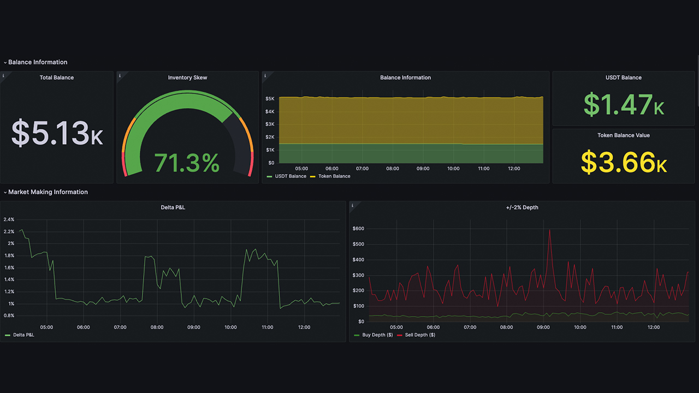Toggle Buy Depth ($) legend series
699x393 pixels.
pyautogui.click(x=377, y=335)
